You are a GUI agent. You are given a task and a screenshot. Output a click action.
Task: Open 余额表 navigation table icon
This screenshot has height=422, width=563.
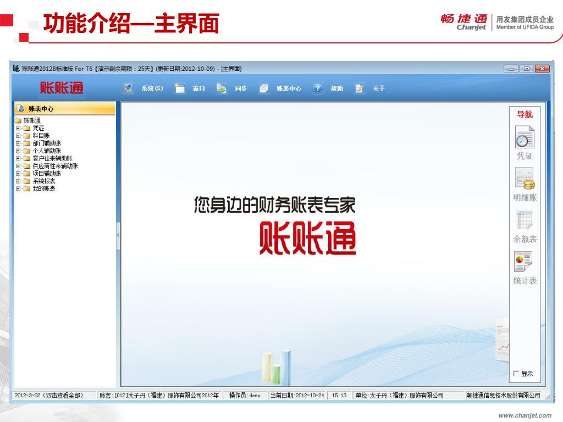tap(525, 220)
